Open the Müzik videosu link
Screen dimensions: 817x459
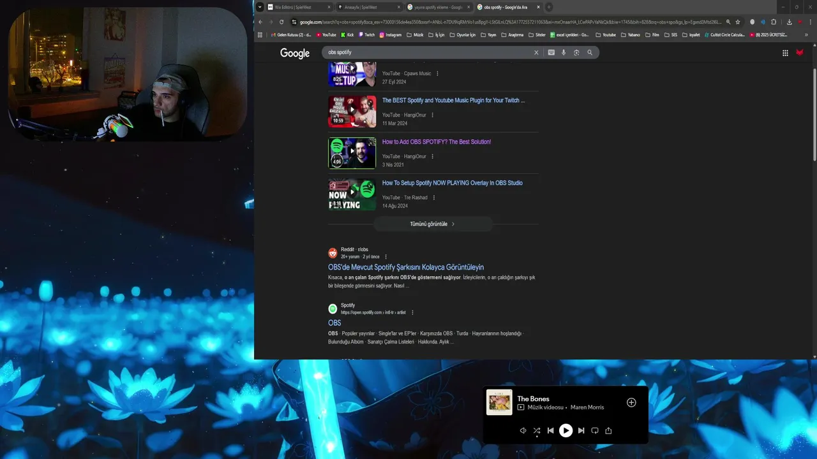(x=545, y=407)
